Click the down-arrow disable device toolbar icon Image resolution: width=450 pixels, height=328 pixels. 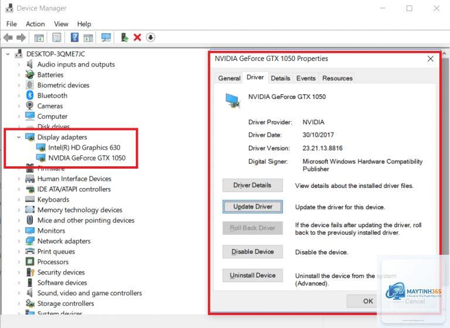[x=151, y=37]
